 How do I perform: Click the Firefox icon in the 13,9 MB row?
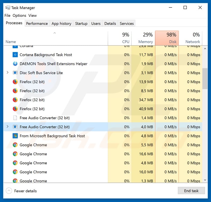click(x=15, y=82)
